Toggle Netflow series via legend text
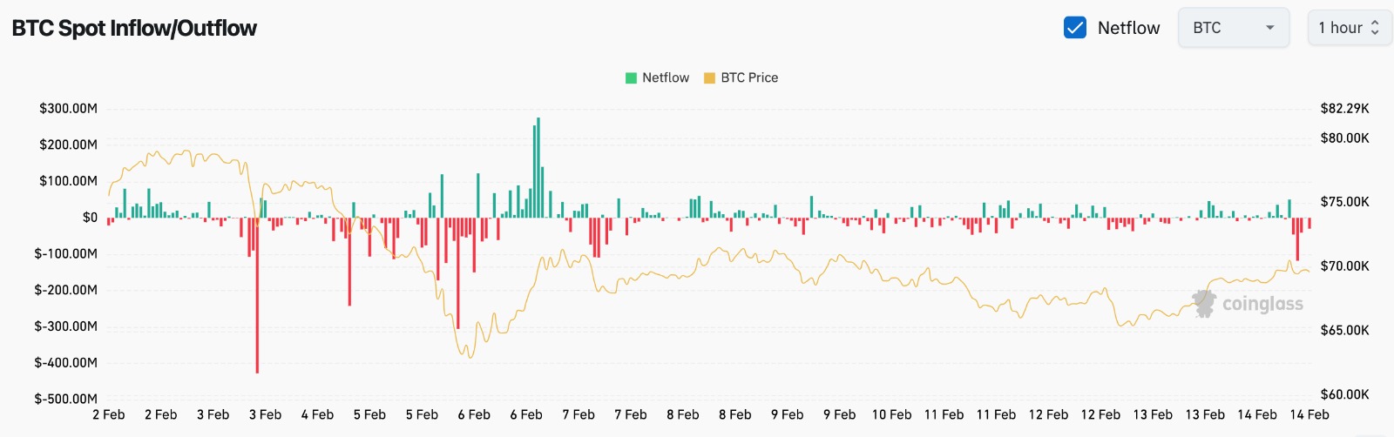Screen dimensions: 1394x437 coord(666,77)
